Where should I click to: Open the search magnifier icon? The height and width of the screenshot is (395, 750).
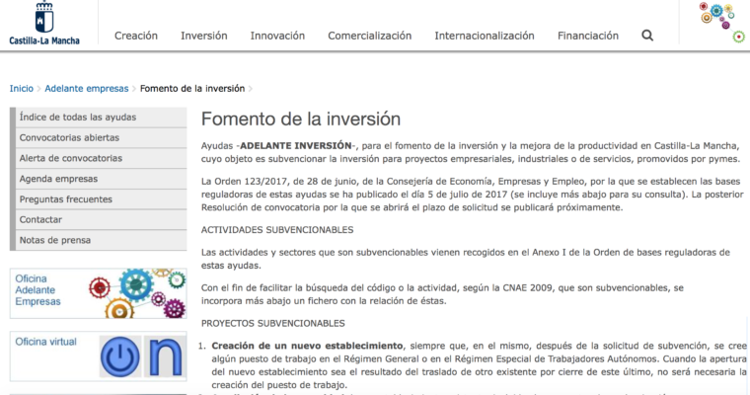[x=647, y=36]
